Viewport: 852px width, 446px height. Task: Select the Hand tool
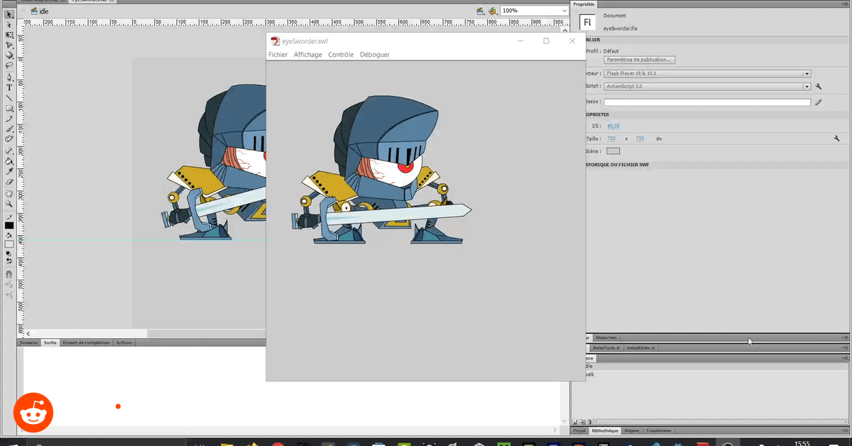tap(9, 193)
